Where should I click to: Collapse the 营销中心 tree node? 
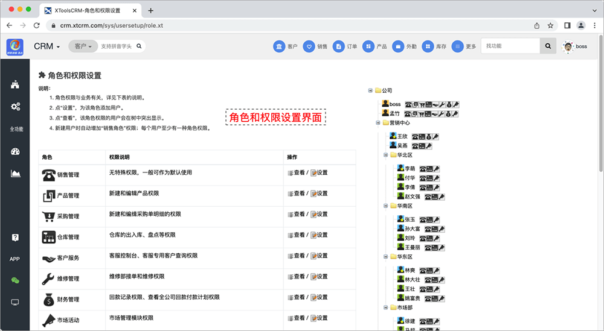(x=378, y=122)
